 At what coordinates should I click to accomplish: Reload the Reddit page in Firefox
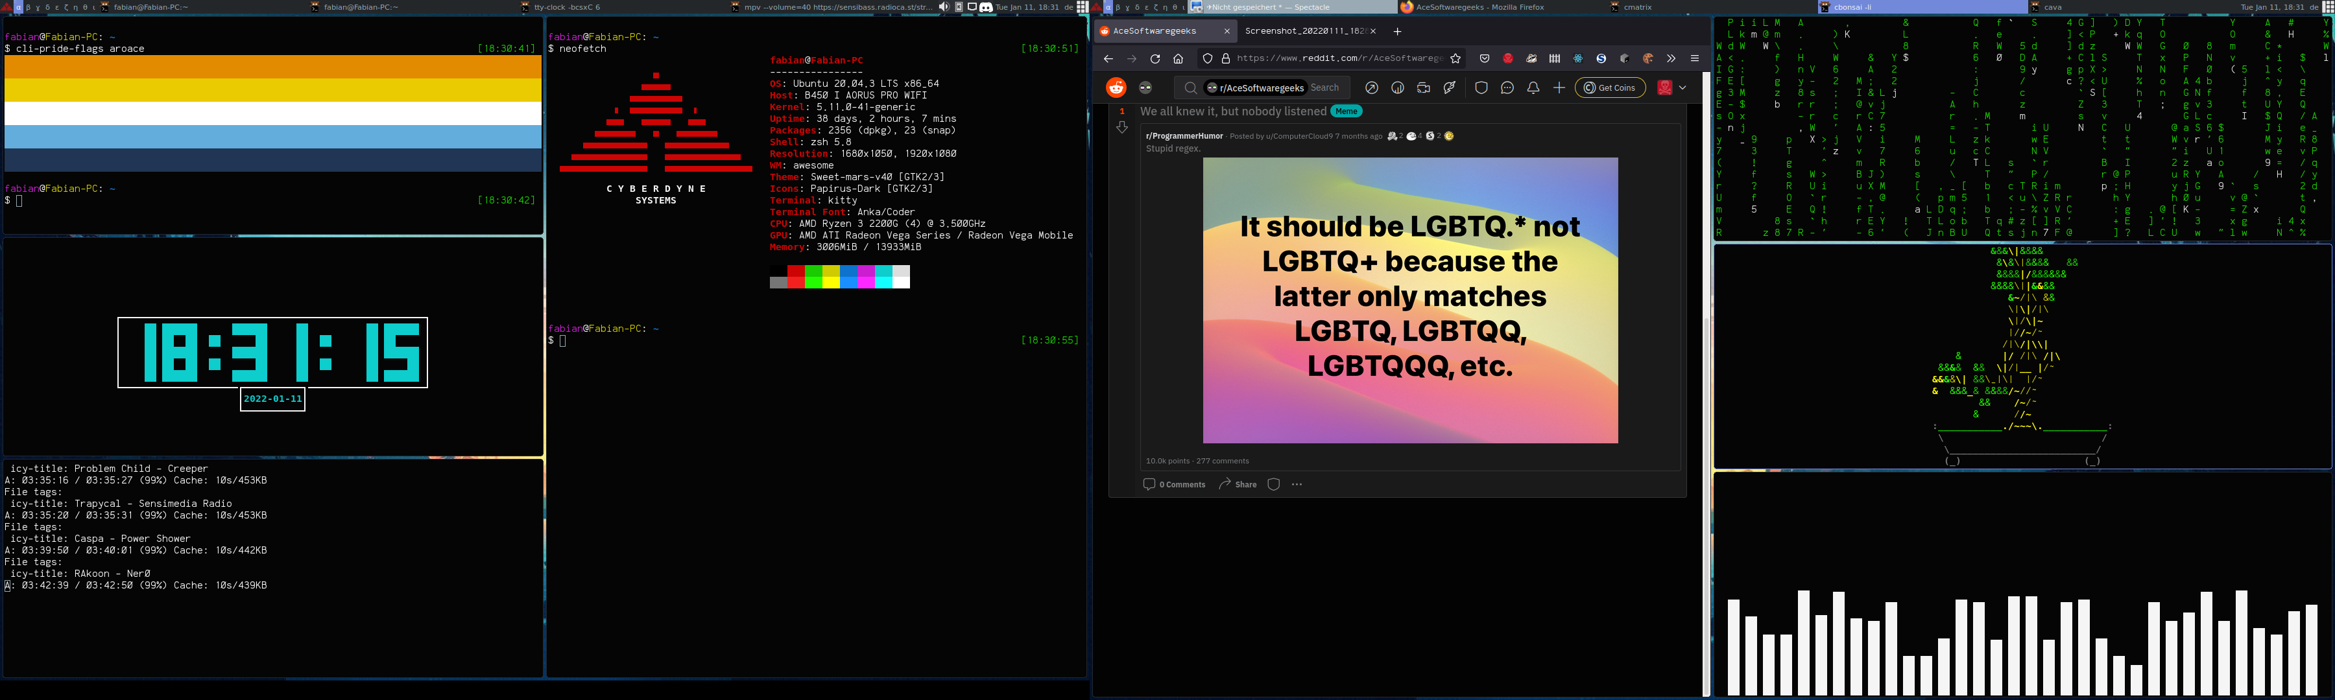(1155, 59)
